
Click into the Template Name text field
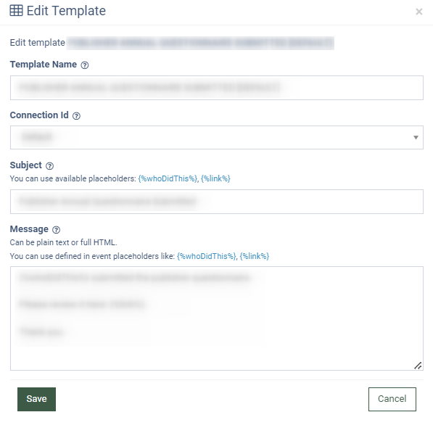click(217, 88)
